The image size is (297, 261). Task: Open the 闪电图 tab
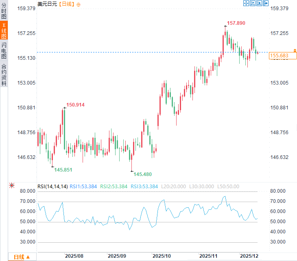4,50
